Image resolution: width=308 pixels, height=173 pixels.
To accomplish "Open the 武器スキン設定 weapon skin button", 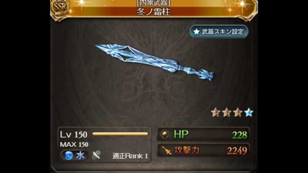I will [219, 32].
